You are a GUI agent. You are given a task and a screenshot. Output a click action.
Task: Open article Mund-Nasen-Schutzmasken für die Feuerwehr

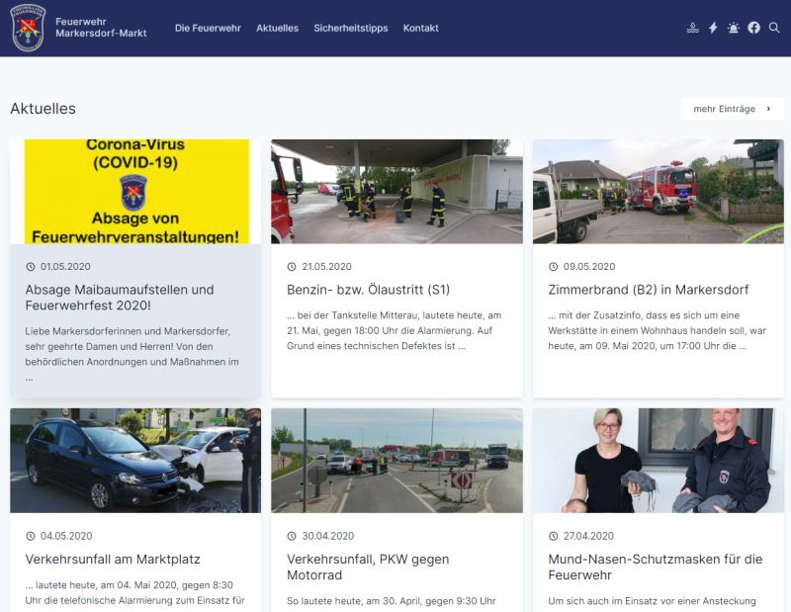[x=656, y=568]
